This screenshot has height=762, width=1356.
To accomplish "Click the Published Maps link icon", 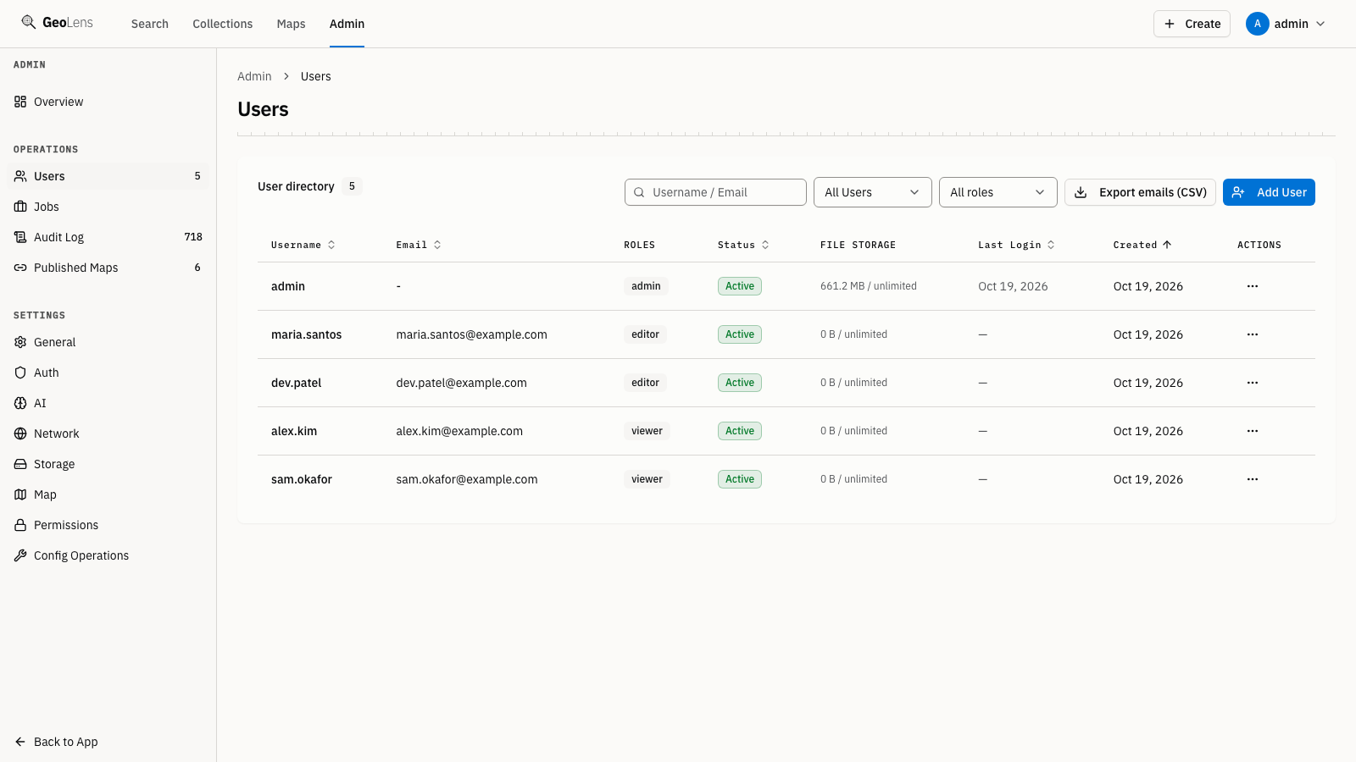I will (x=20, y=268).
